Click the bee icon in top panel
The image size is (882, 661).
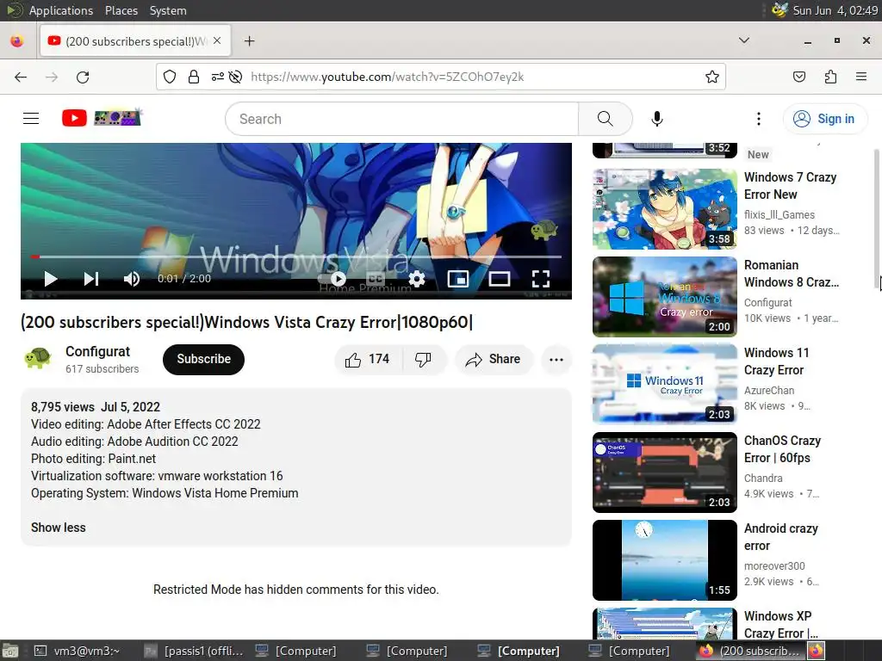click(779, 10)
